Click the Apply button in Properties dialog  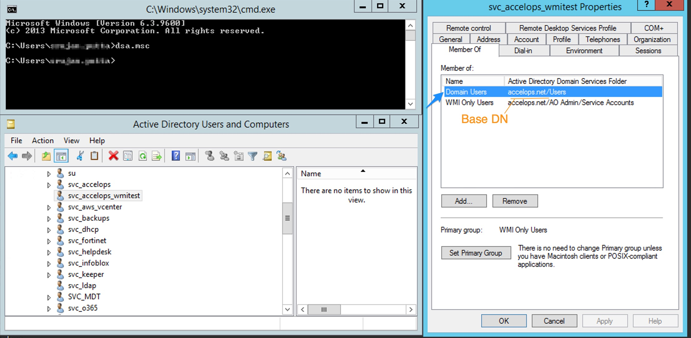click(x=604, y=321)
